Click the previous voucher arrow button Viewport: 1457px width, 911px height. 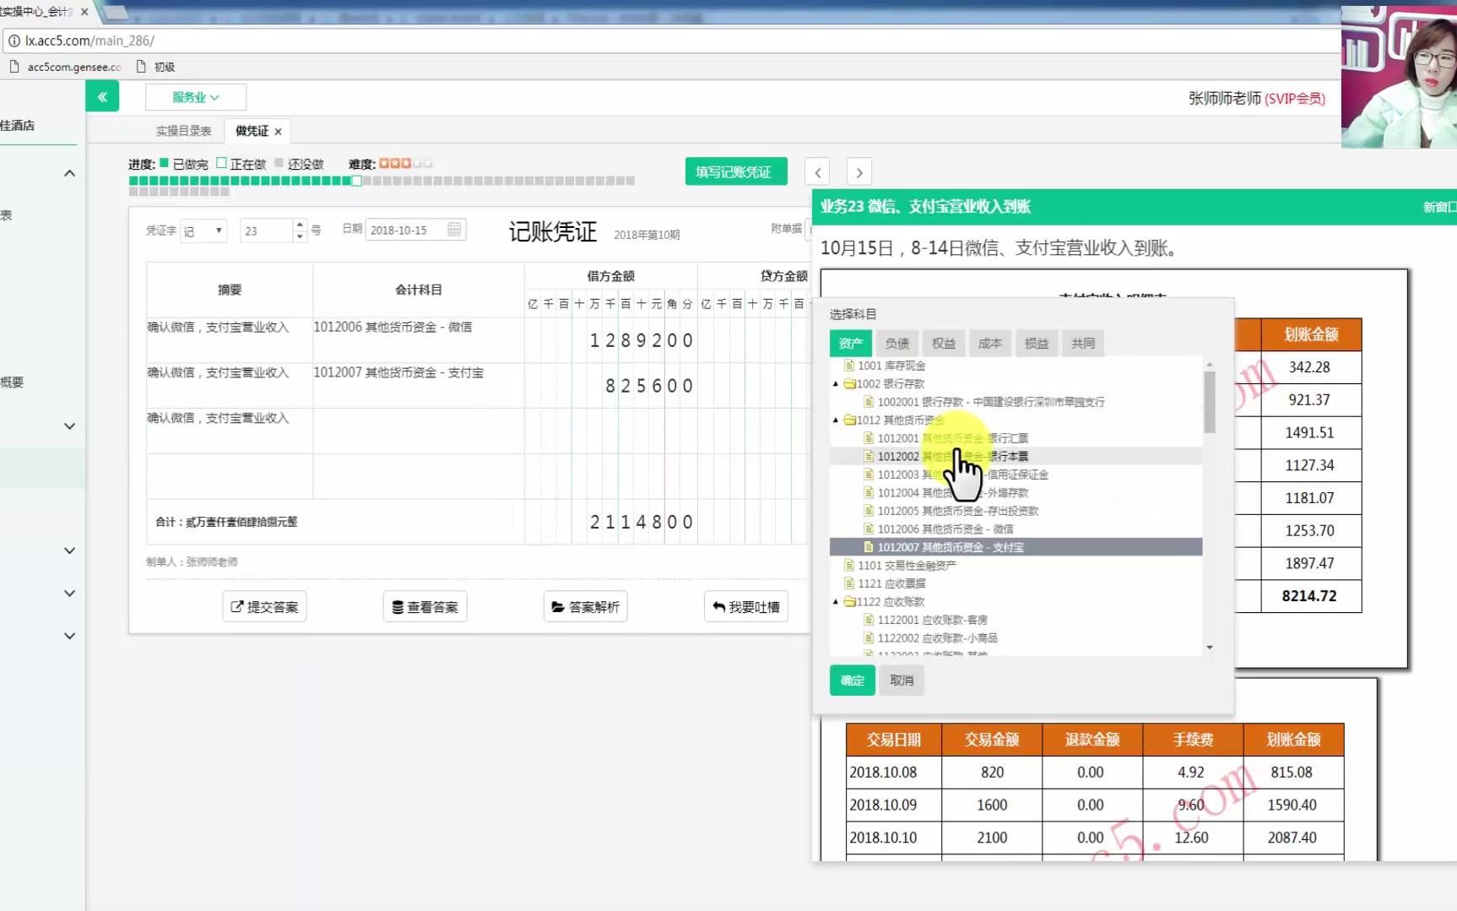[816, 171]
